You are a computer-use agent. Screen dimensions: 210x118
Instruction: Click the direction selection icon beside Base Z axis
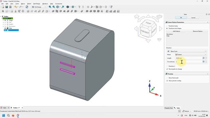[x=168, y=51]
